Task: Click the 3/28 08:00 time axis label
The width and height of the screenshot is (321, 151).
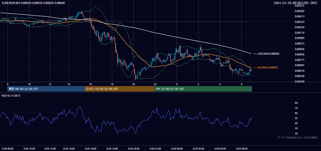Action: 8,149
